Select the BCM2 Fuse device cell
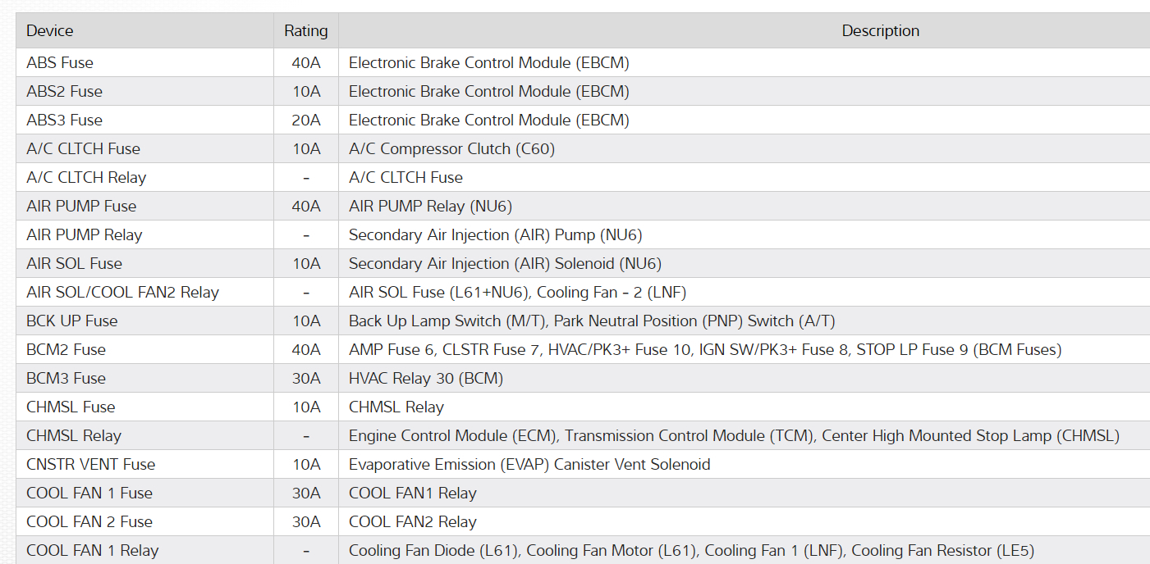 tap(66, 349)
